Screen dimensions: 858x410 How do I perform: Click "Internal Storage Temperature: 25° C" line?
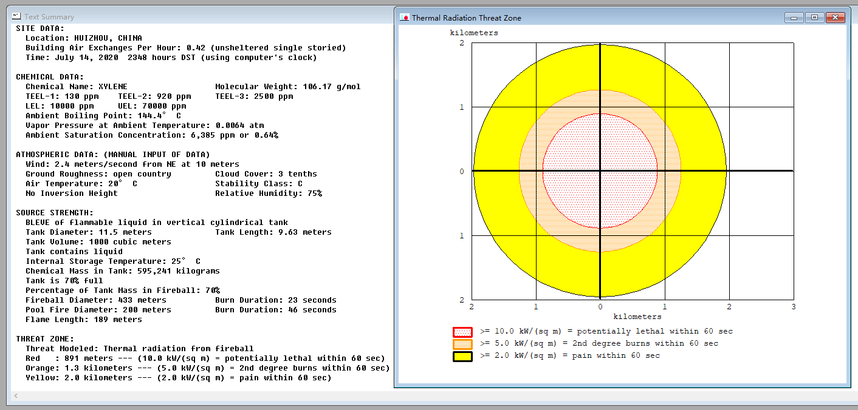113,261
